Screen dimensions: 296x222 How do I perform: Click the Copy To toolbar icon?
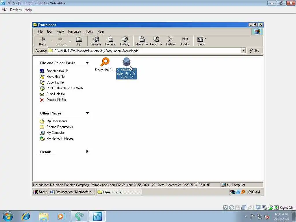156,41
